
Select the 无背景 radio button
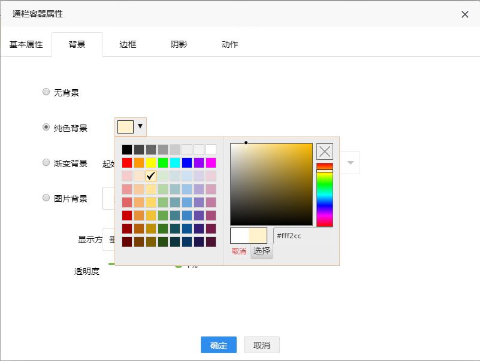(x=46, y=92)
